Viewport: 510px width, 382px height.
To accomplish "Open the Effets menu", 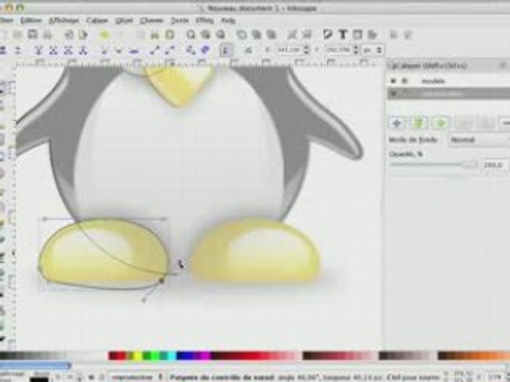I will (x=205, y=21).
